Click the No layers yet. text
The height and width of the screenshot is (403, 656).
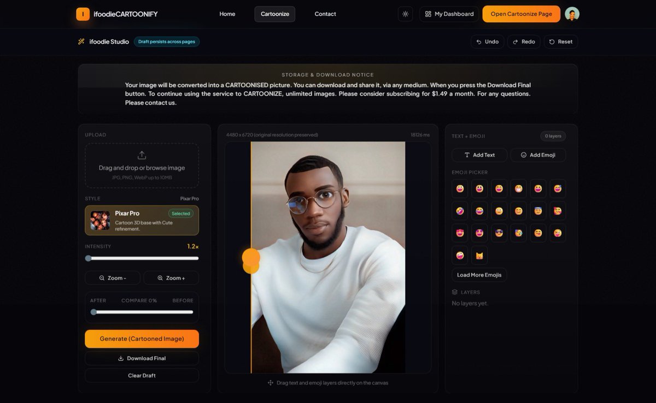[470, 303]
